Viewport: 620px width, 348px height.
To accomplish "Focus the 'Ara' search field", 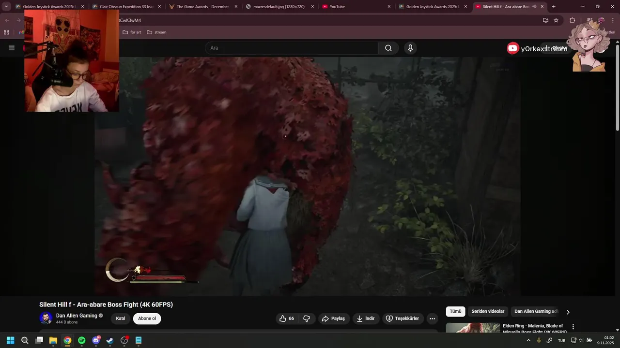I will [292, 48].
